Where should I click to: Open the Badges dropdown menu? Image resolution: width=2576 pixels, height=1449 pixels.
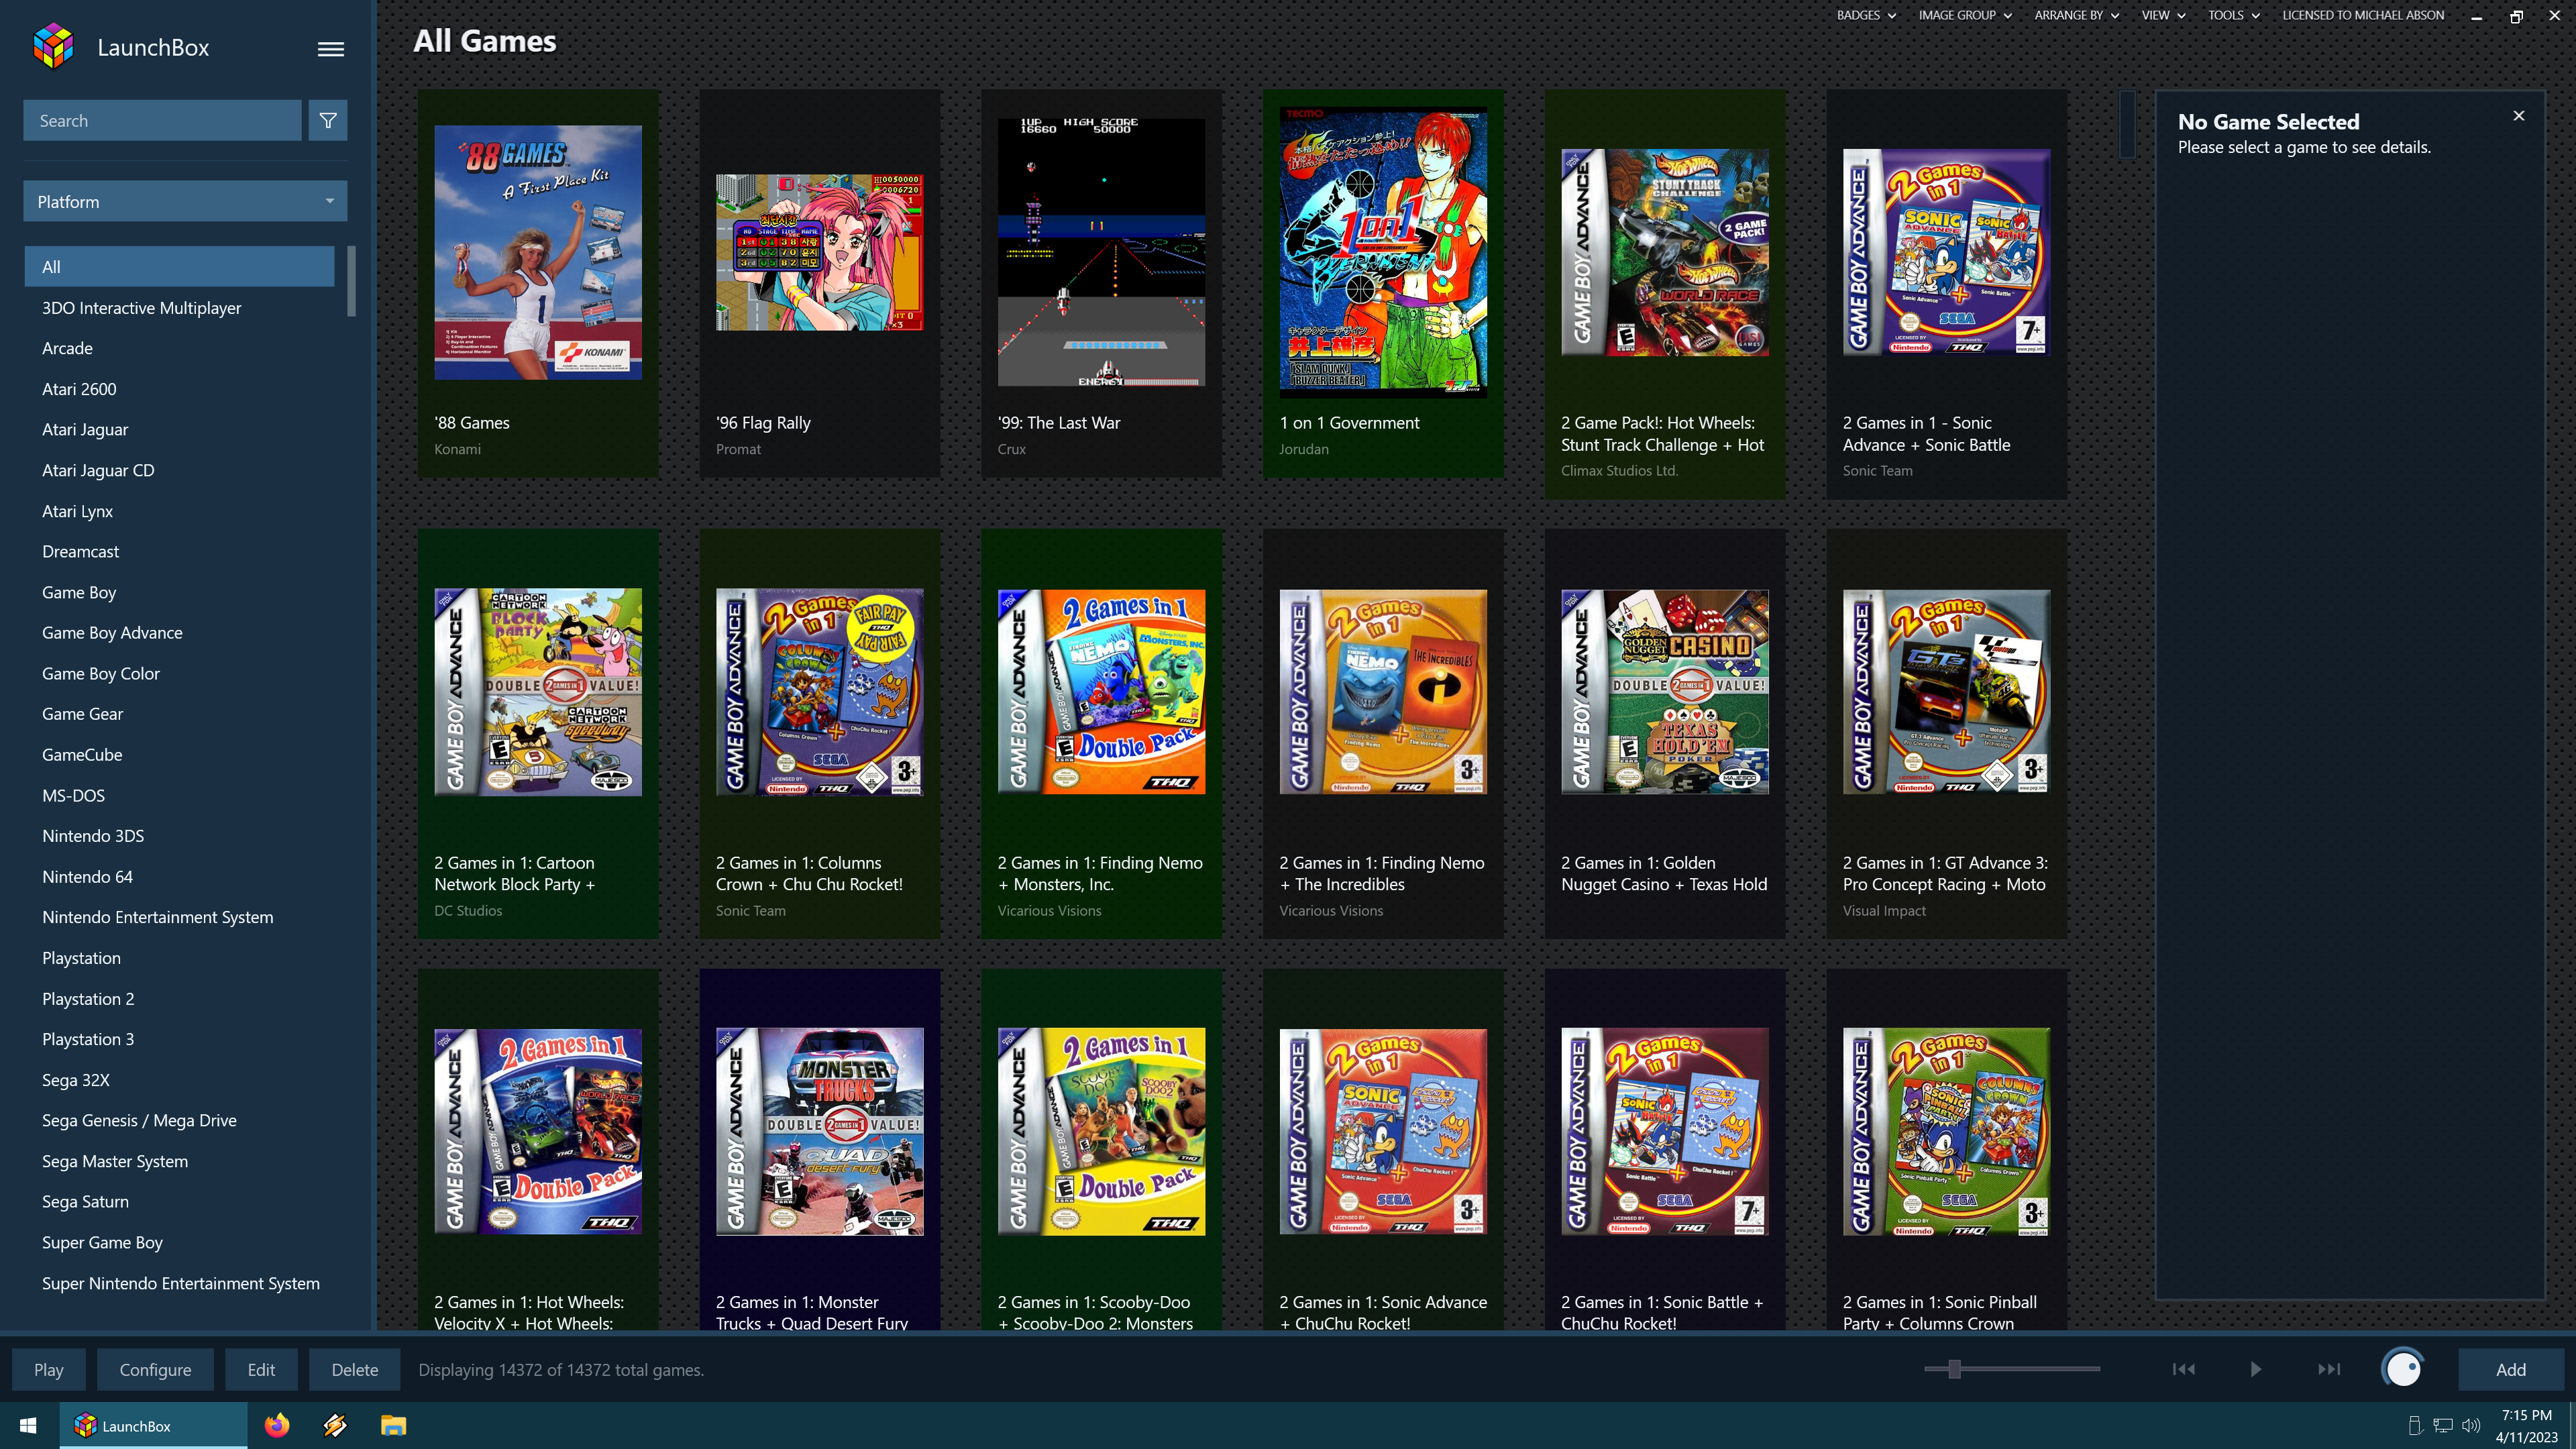[x=1866, y=15]
